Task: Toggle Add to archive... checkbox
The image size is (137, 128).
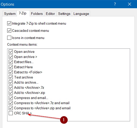Action: point(11,82)
